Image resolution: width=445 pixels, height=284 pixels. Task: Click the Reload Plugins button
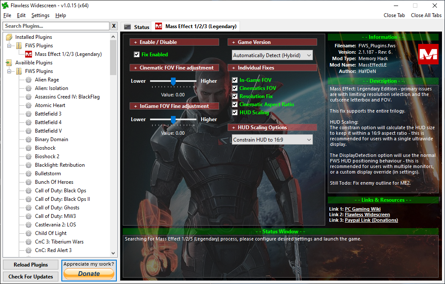coord(31,265)
